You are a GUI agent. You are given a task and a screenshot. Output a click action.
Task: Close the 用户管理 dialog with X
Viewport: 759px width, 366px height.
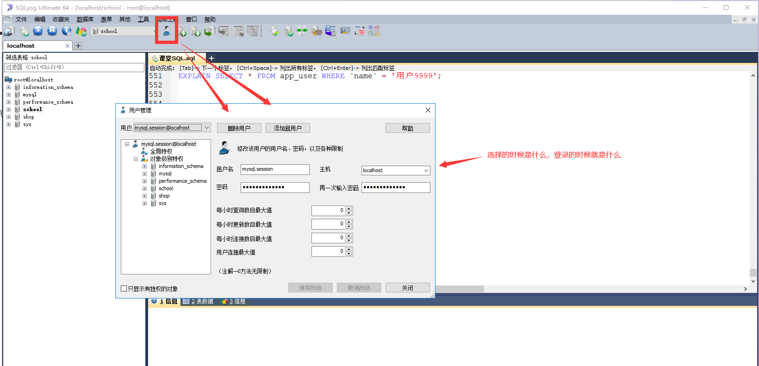[428, 110]
